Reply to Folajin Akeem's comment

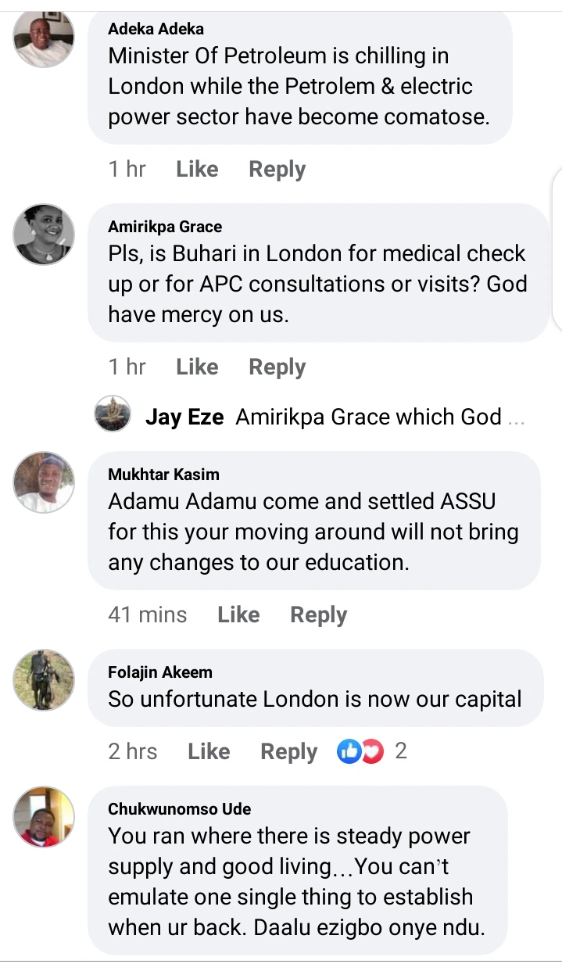288,752
